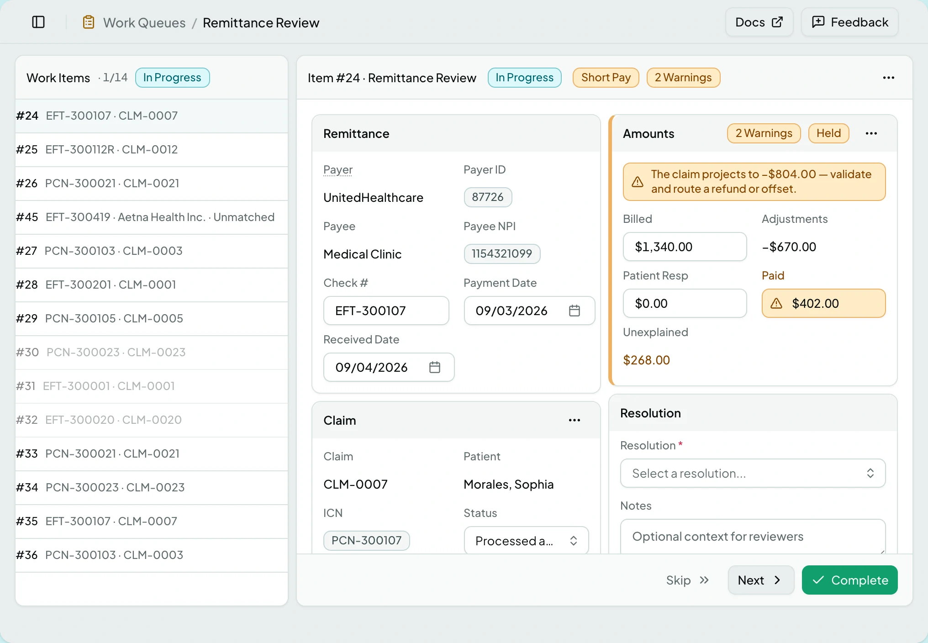Mark item as Complete

coord(850,580)
